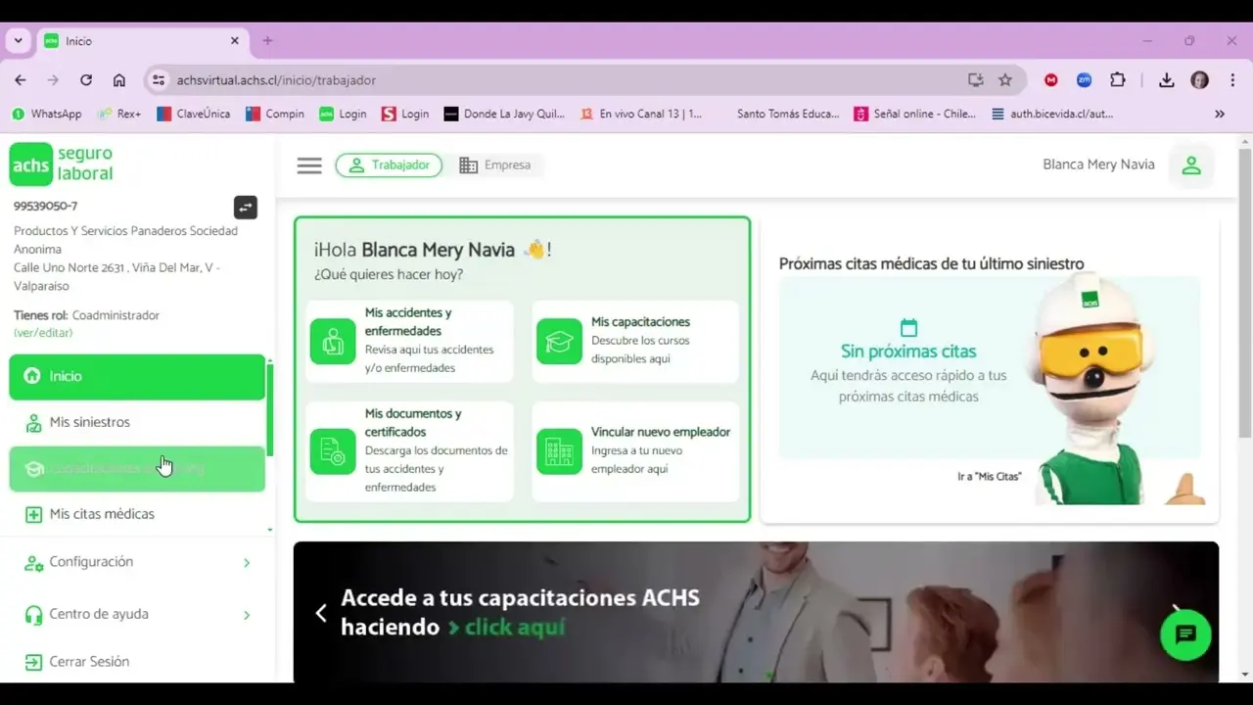
Task: Open the Chrome three-dot menu
Action: pyautogui.click(x=1231, y=80)
